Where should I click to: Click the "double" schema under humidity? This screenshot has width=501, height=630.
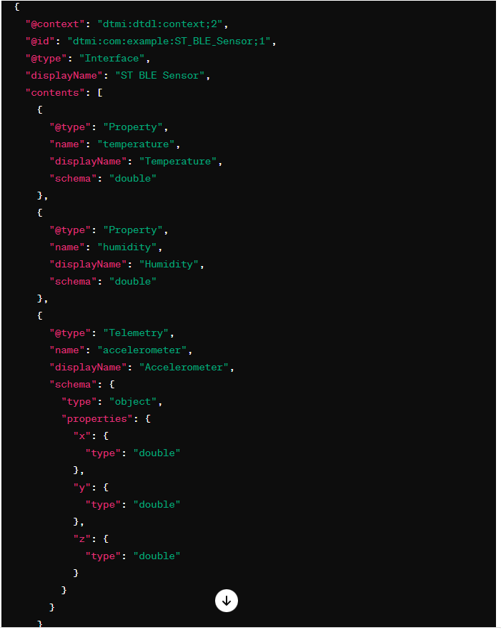pos(133,281)
